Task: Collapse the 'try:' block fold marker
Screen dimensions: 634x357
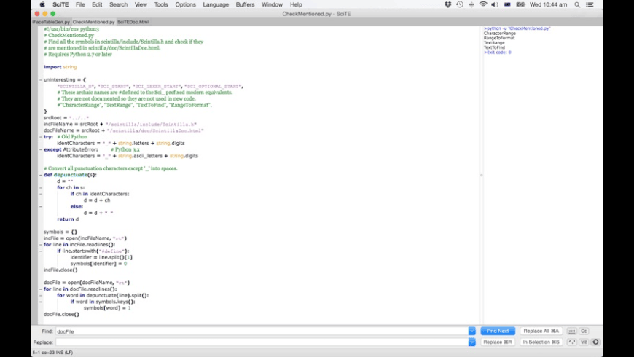Action: tap(40, 137)
